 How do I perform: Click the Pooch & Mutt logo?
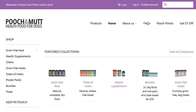click(x=24, y=24)
